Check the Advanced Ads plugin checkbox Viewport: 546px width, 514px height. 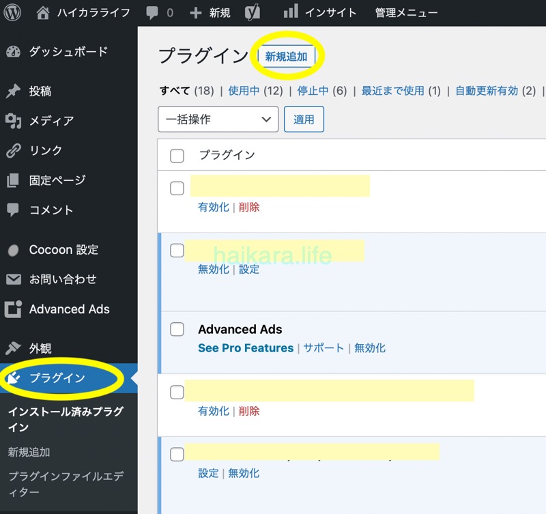pos(177,329)
